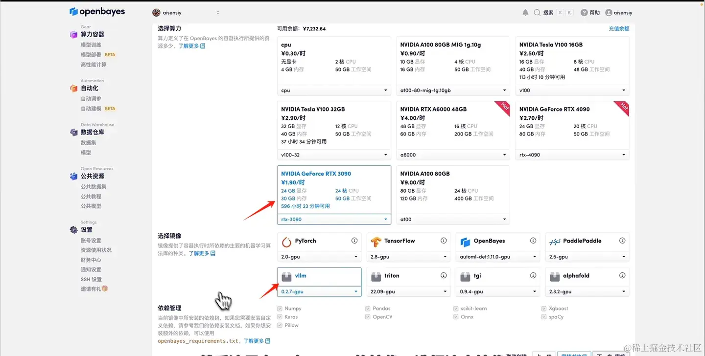The height and width of the screenshot is (356, 705).
Task: Open the aisensiy account switcher
Action: 186,13
